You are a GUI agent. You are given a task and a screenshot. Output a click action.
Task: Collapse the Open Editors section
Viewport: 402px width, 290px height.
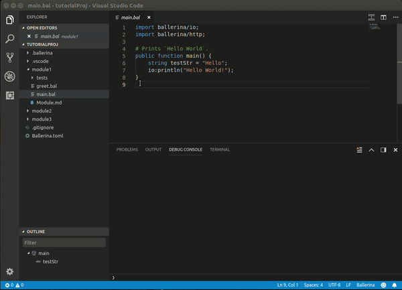pyautogui.click(x=23, y=27)
